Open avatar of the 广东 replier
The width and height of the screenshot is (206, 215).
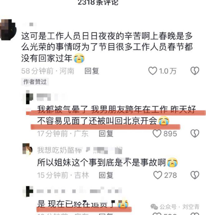coord(28,97)
